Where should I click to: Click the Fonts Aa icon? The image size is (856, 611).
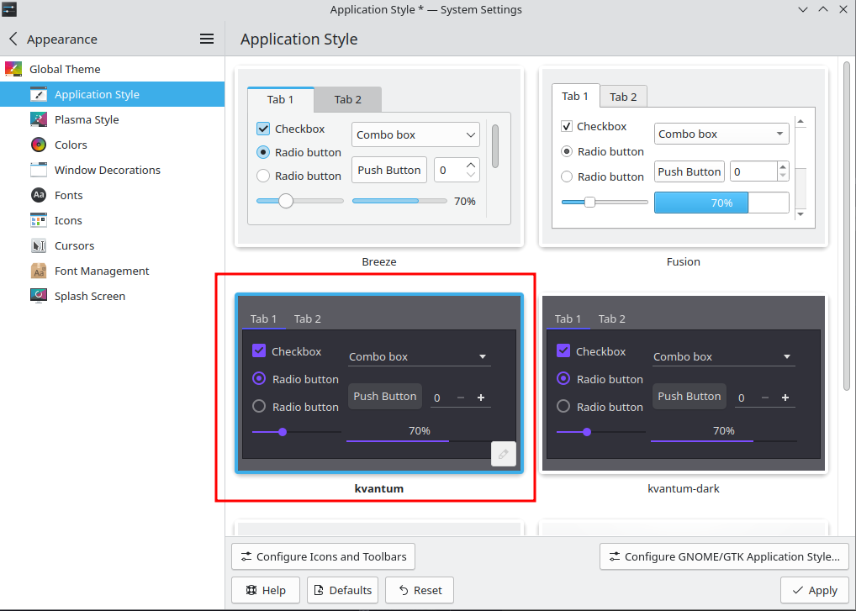pyautogui.click(x=38, y=195)
